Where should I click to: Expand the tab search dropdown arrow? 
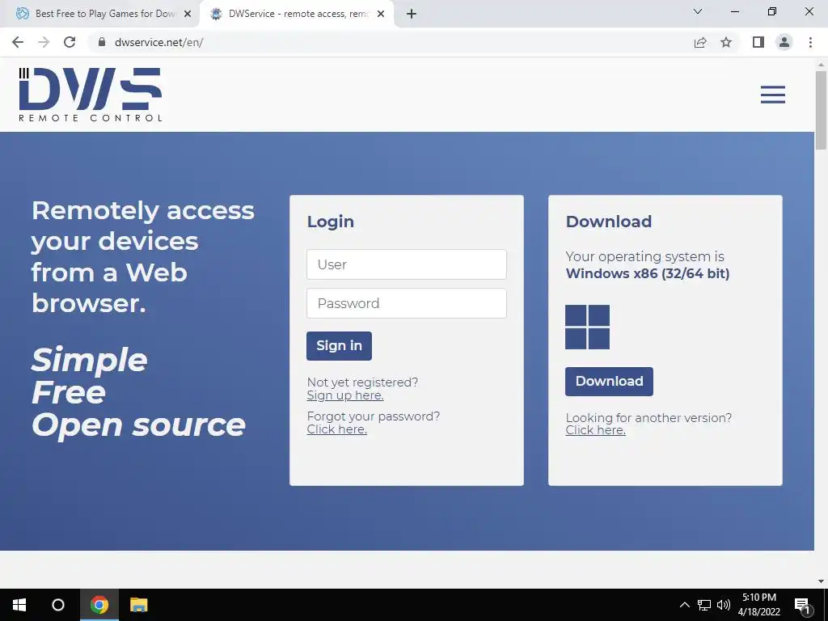click(x=698, y=11)
